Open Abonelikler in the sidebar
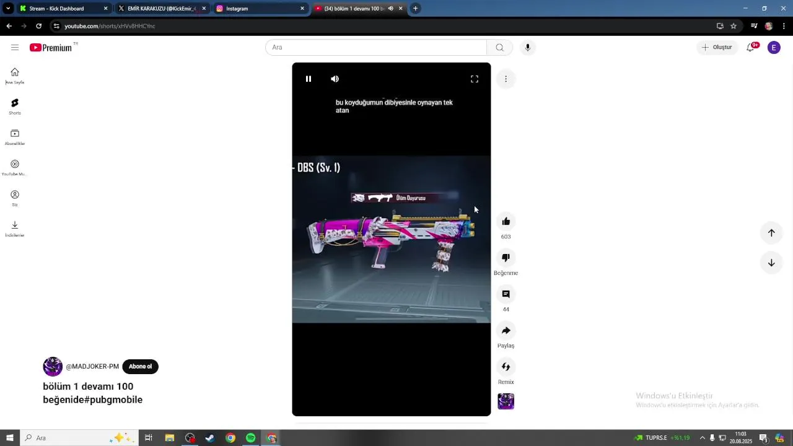Screen dimensions: 793x446 pyautogui.click(x=15, y=137)
